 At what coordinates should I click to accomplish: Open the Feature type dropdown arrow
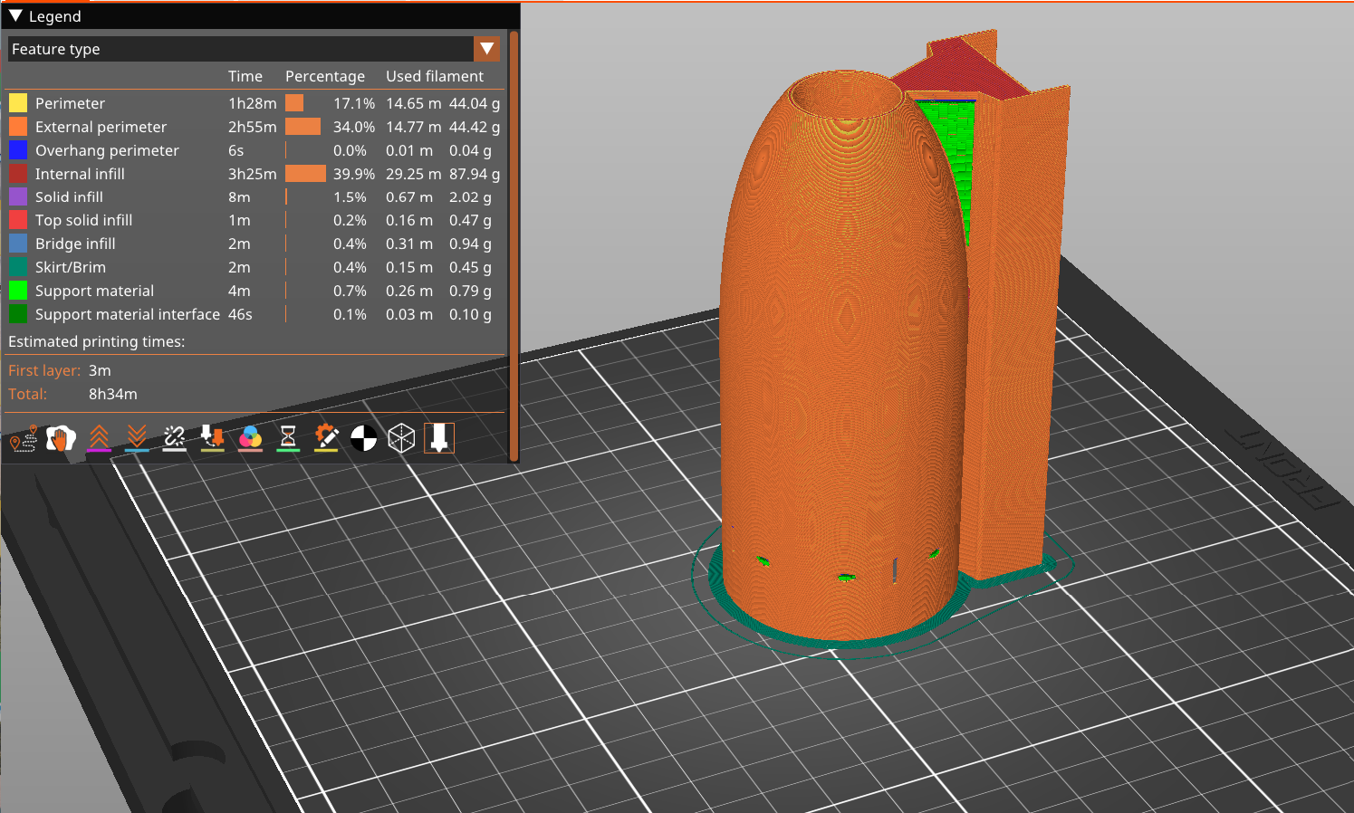487,49
